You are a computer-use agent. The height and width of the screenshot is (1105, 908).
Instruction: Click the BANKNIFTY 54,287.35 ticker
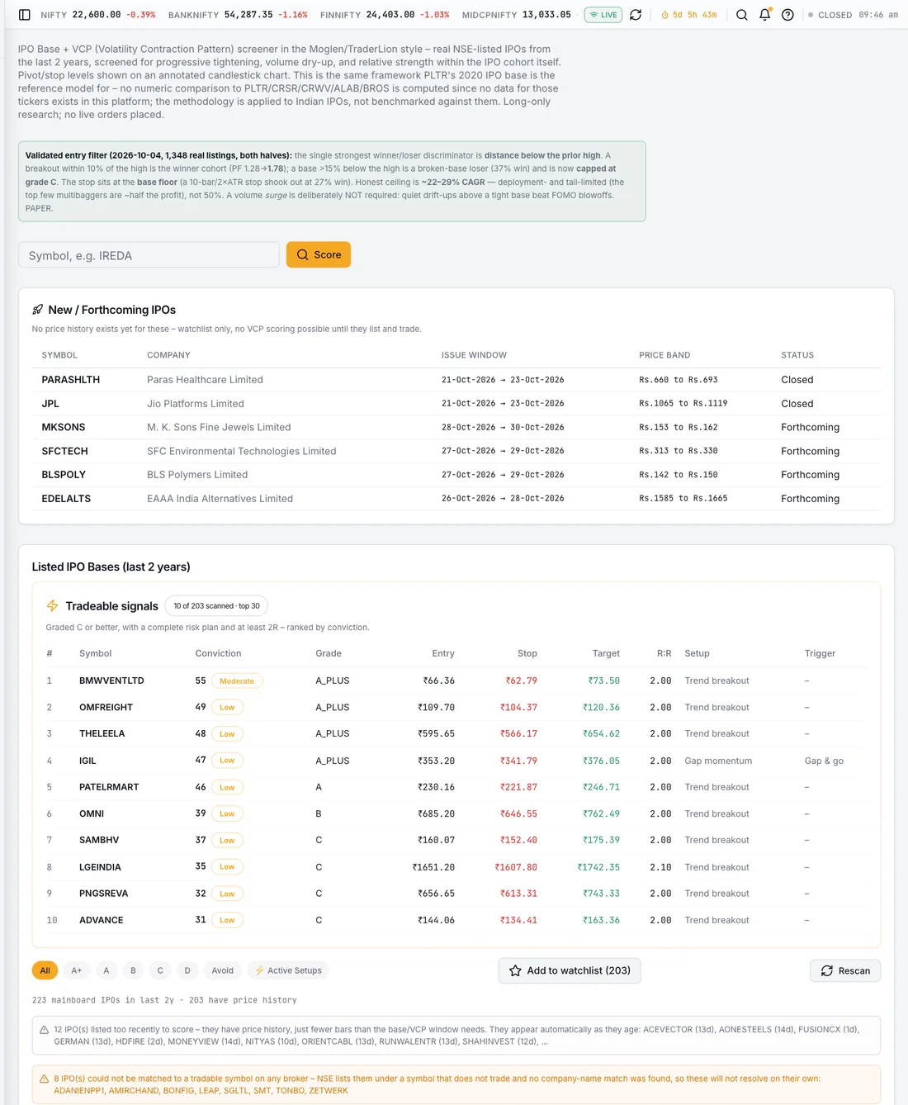pyautogui.click(x=238, y=15)
